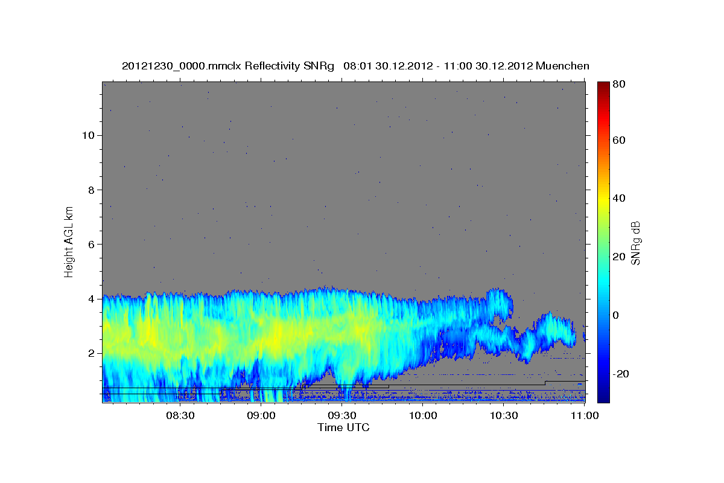Click the 'Height AGL km' axis label

click(x=69, y=241)
